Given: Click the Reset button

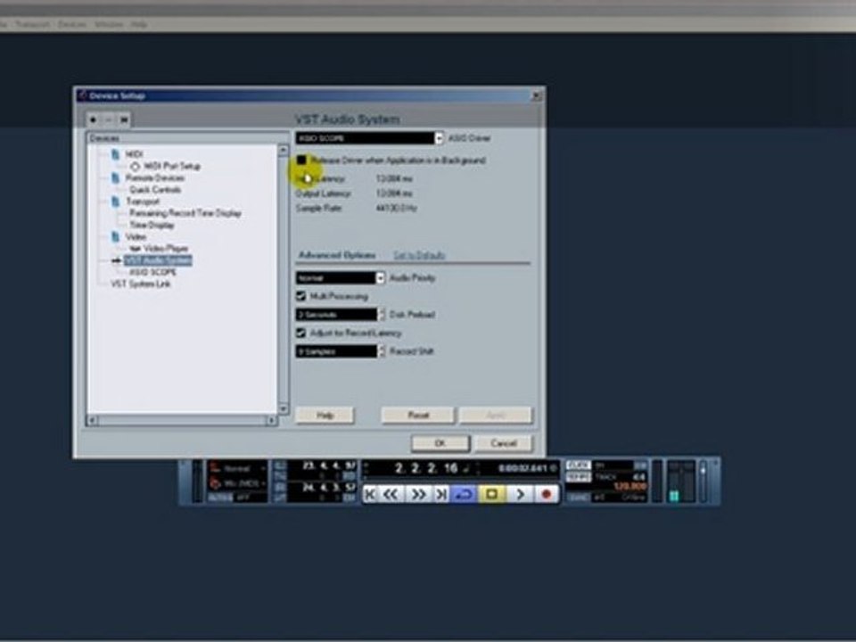Looking at the screenshot, I should (x=417, y=416).
